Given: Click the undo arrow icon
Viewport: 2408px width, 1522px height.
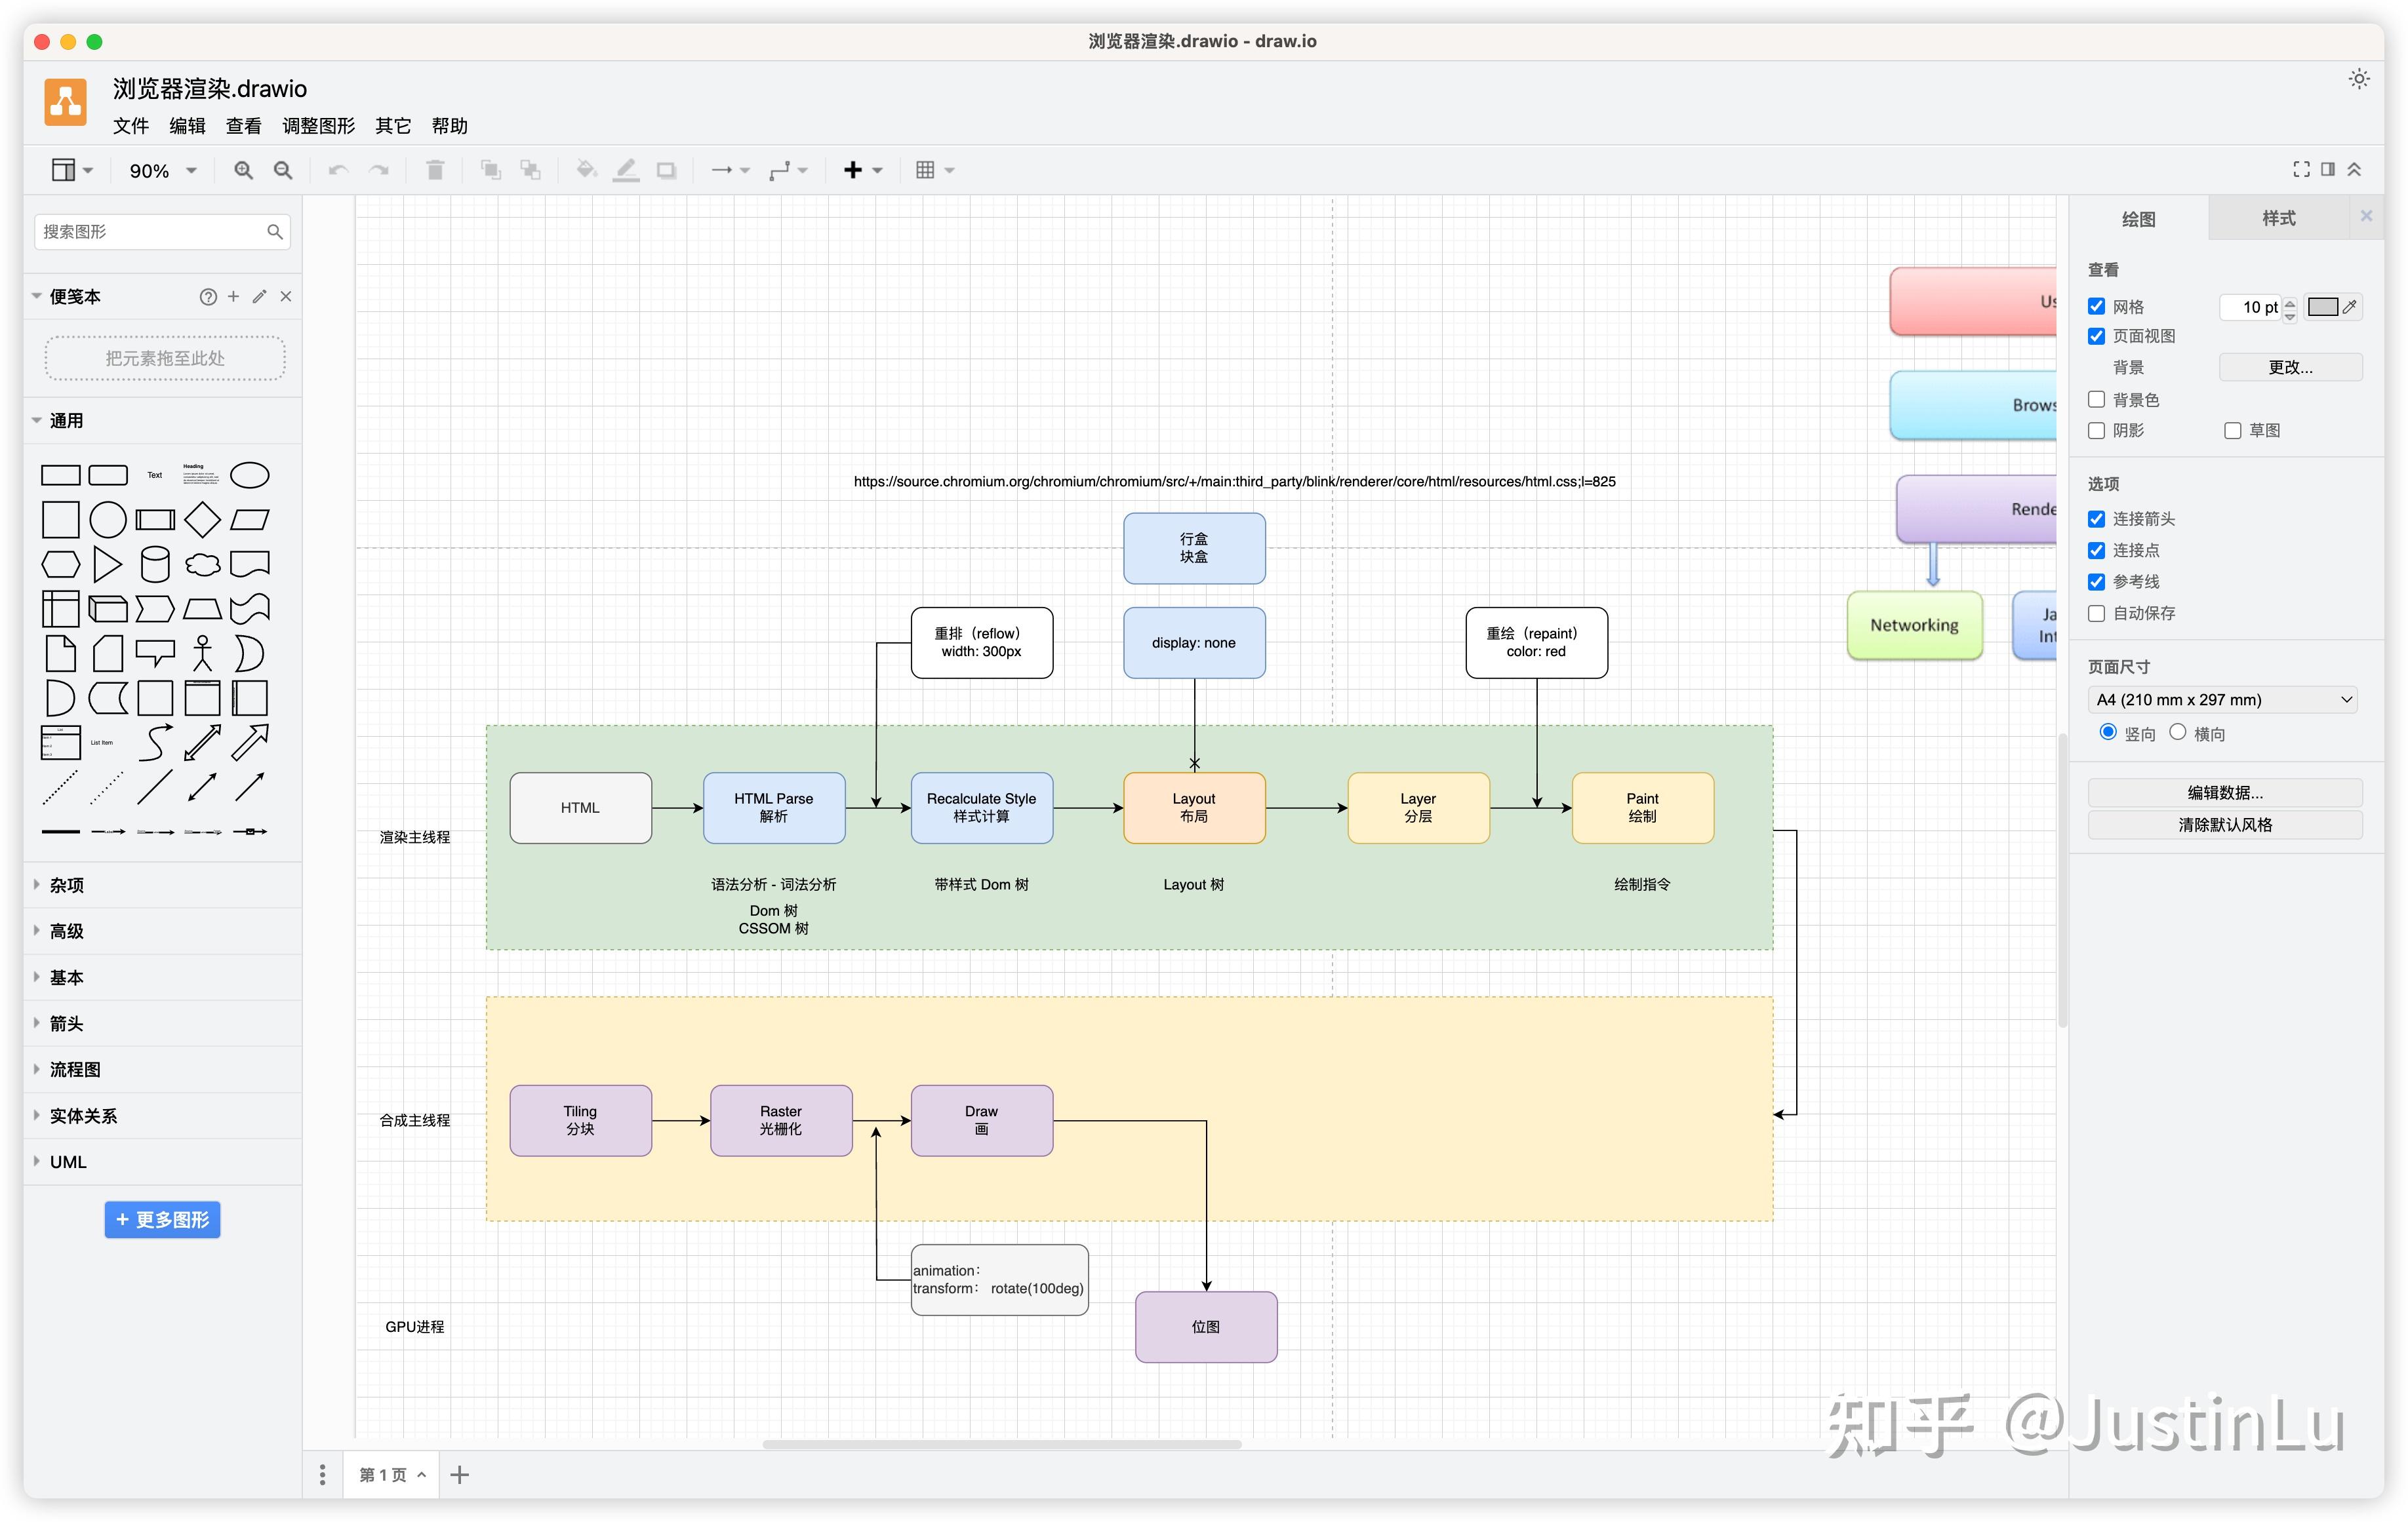Looking at the screenshot, I should [338, 170].
